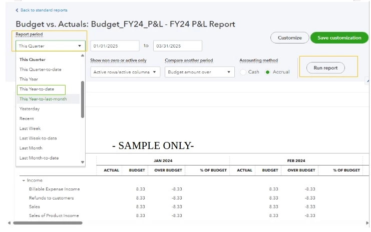Viewport: 371px width, 232px height.
Task: Click the start date 01/01/2025 field
Action: (x=115, y=46)
